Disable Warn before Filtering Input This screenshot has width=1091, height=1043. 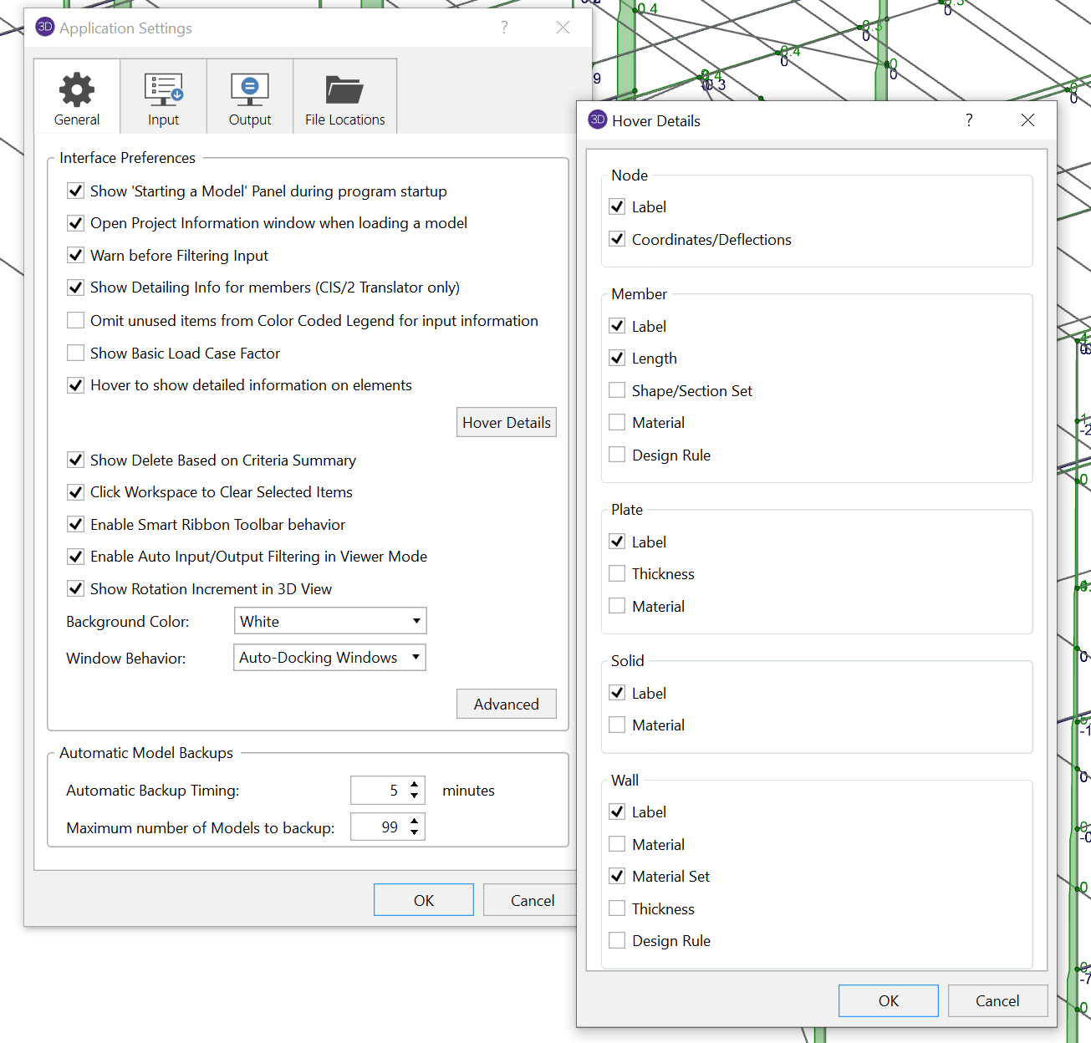point(76,256)
